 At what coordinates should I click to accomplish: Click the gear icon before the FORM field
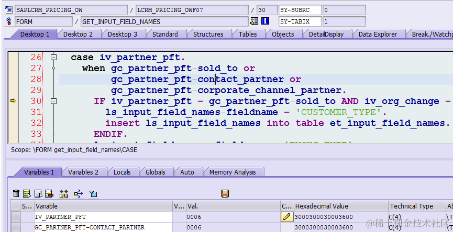click(9, 21)
